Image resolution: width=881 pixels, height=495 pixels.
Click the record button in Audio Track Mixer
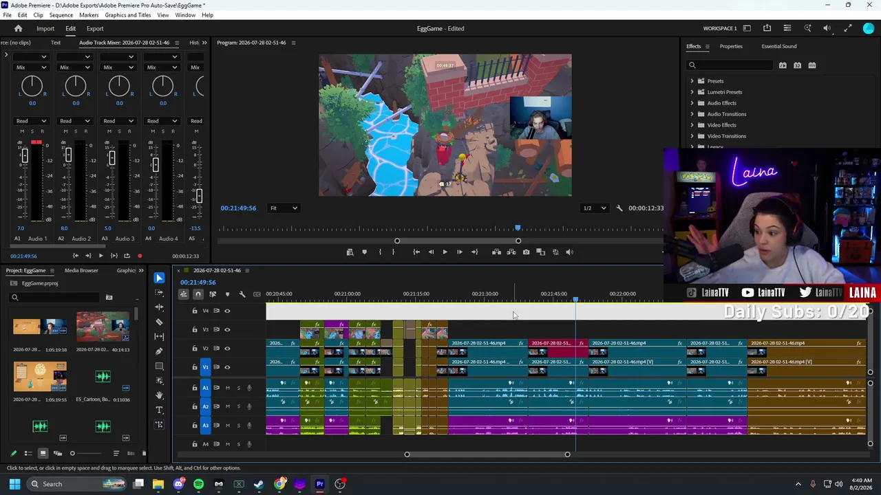click(x=140, y=256)
